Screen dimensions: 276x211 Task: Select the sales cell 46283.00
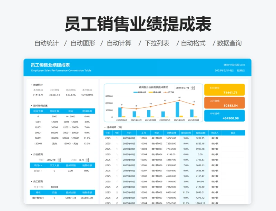click(x=171, y=176)
